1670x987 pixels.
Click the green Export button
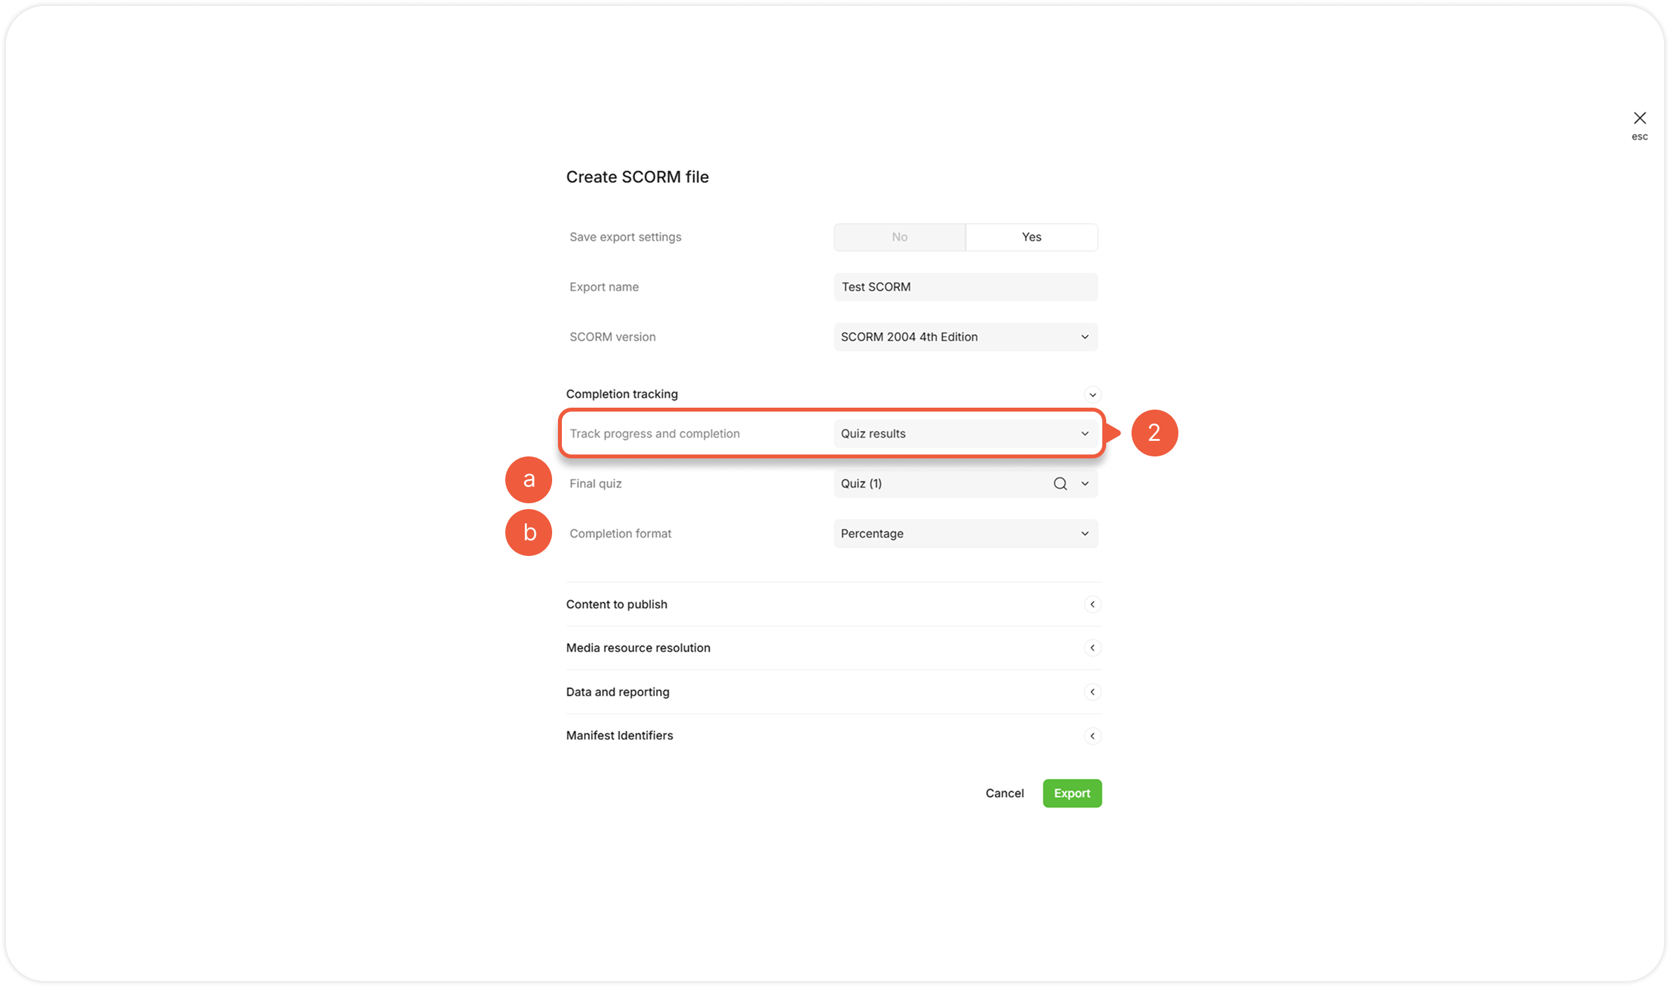[1072, 793]
